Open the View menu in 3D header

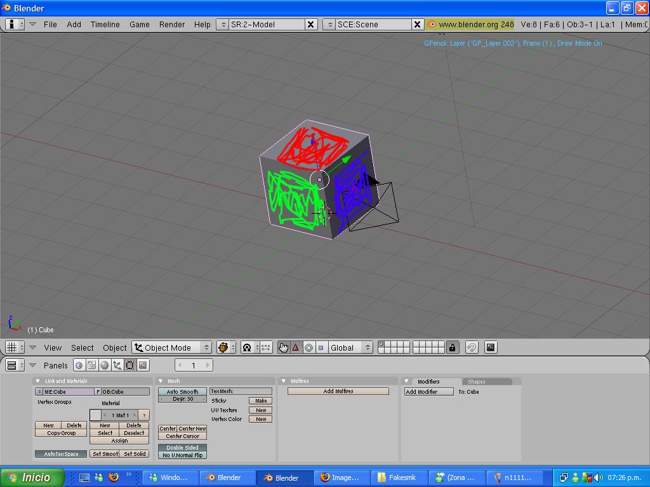tap(53, 348)
